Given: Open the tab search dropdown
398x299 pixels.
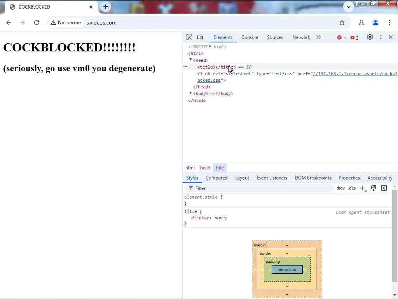Looking at the screenshot, I should tap(349, 7).
